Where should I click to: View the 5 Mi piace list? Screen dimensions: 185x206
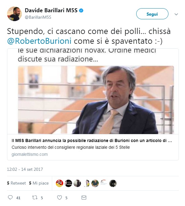click(x=39, y=183)
